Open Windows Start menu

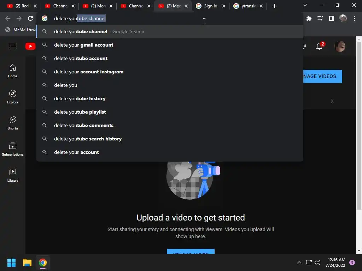tap(11, 263)
